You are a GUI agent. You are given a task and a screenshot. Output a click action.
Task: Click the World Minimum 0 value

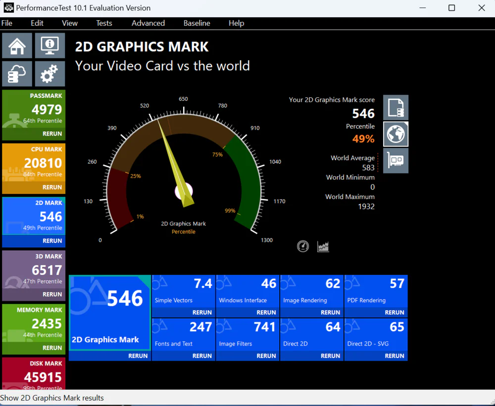372,187
